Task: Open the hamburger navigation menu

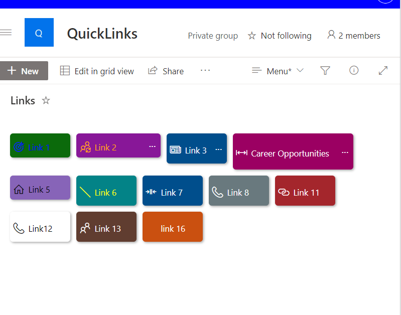Action: pyautogui.click(x=6, y=33)
